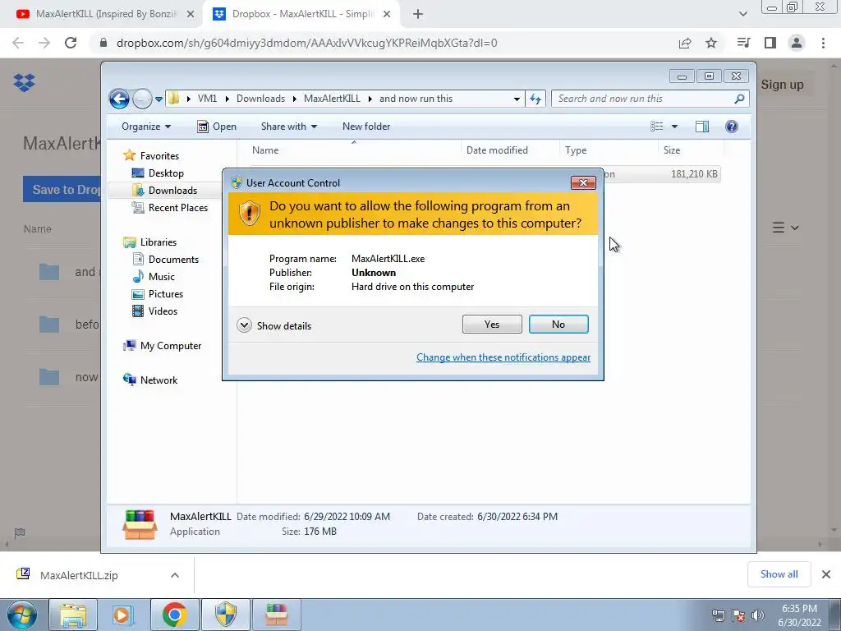Click the change view icon in Explorer
This screenshot has width=841, height=631.
[x=657, y=127]
